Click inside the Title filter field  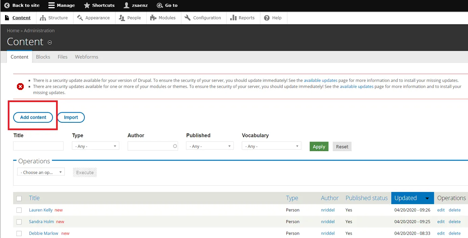click(x=38, y=146)
